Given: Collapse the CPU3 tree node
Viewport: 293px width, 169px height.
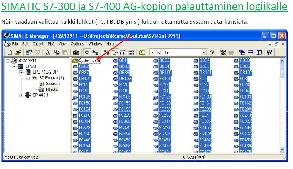Looking at the screenshot, I should [14, 67].
